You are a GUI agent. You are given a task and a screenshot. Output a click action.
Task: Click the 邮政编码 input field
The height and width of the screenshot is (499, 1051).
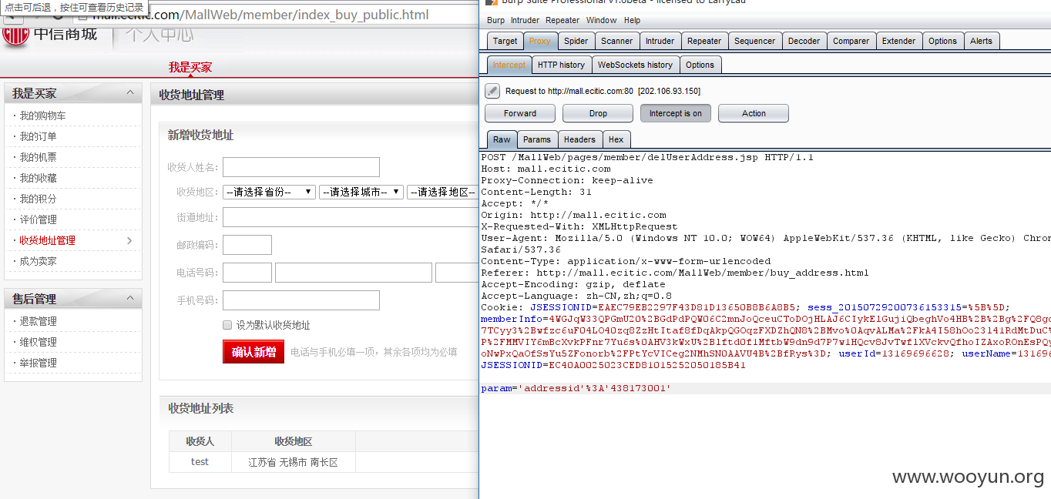click(247, 245)
